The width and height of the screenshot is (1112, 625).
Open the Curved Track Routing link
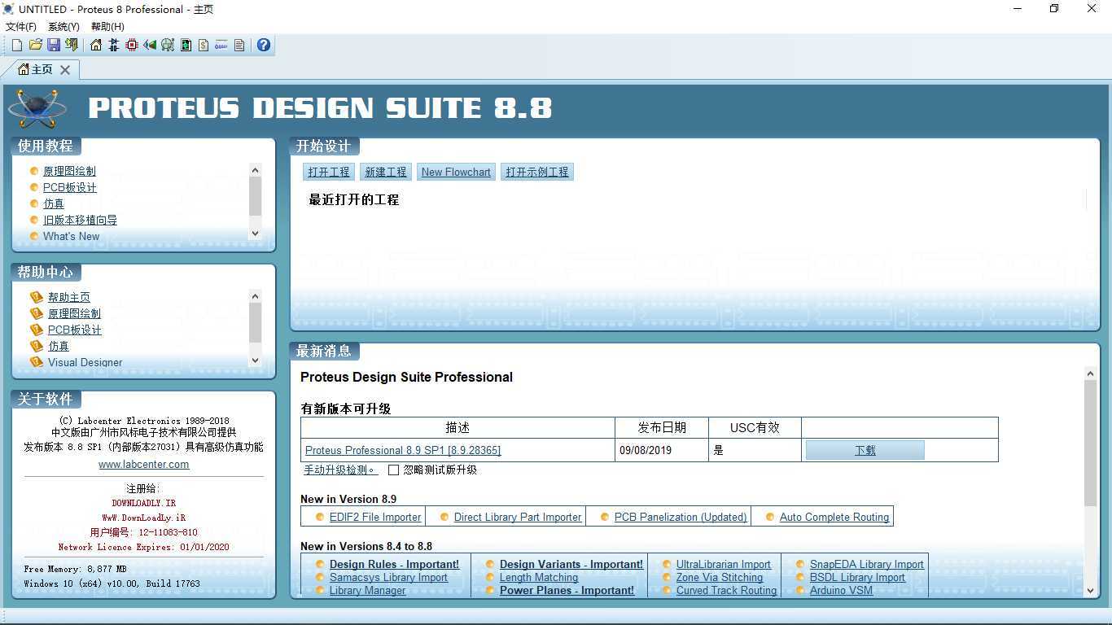726,590
